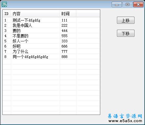
Task: Click ID cell 6
Action: (5, 46)
